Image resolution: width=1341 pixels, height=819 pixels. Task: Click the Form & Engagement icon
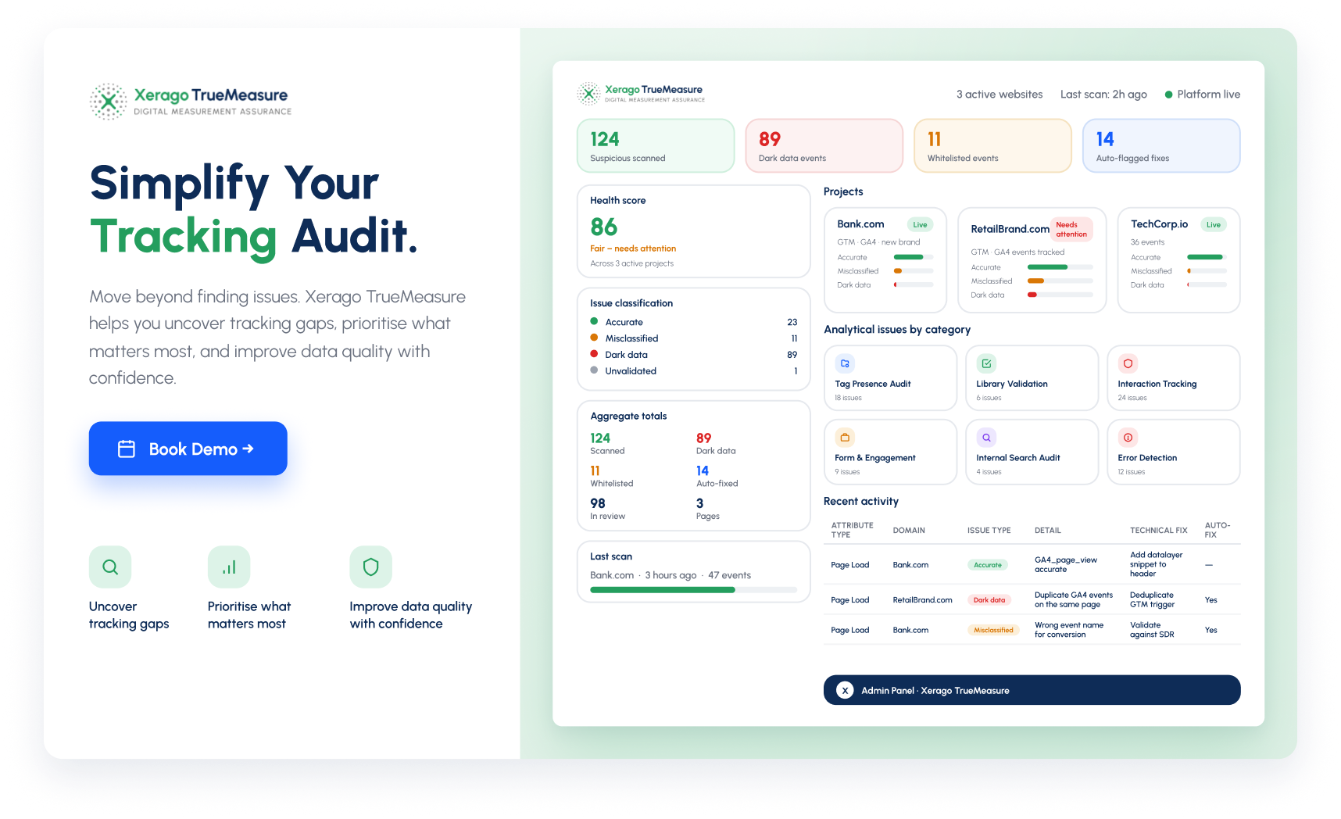[x=845, y=438]
